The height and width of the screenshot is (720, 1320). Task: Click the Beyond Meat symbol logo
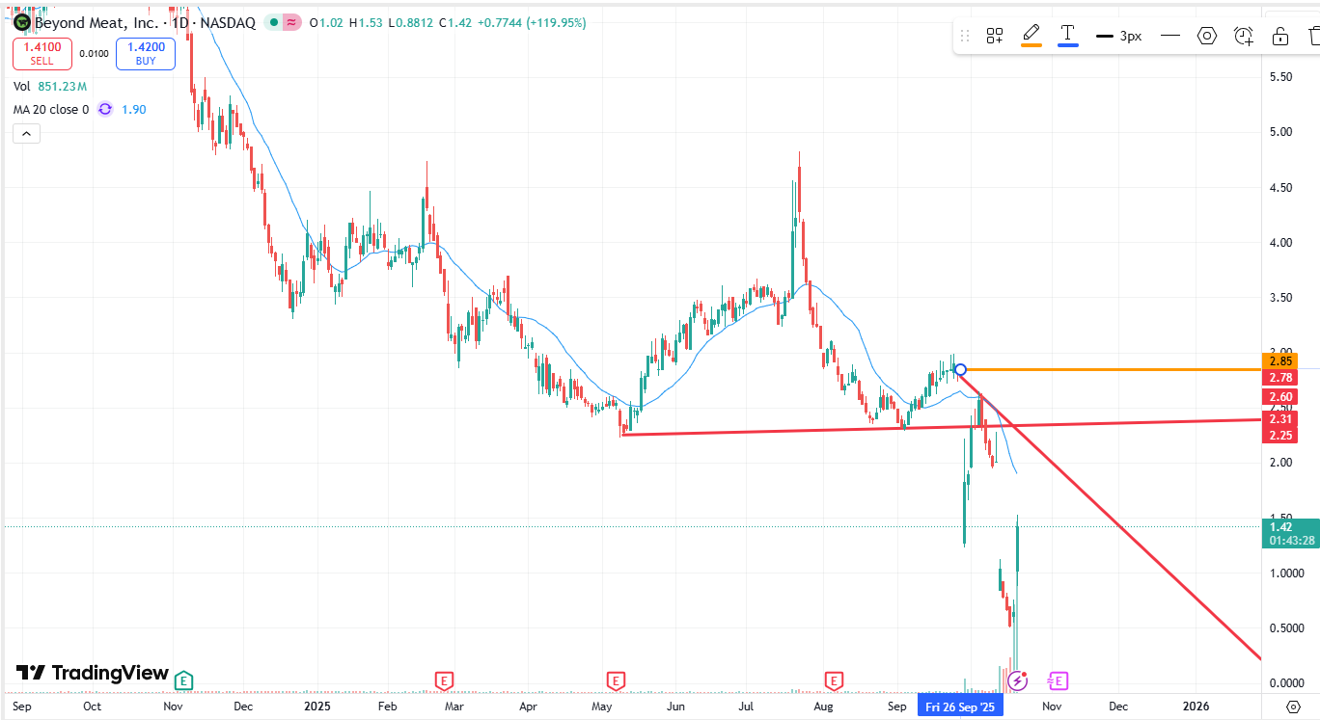(21, 21)
